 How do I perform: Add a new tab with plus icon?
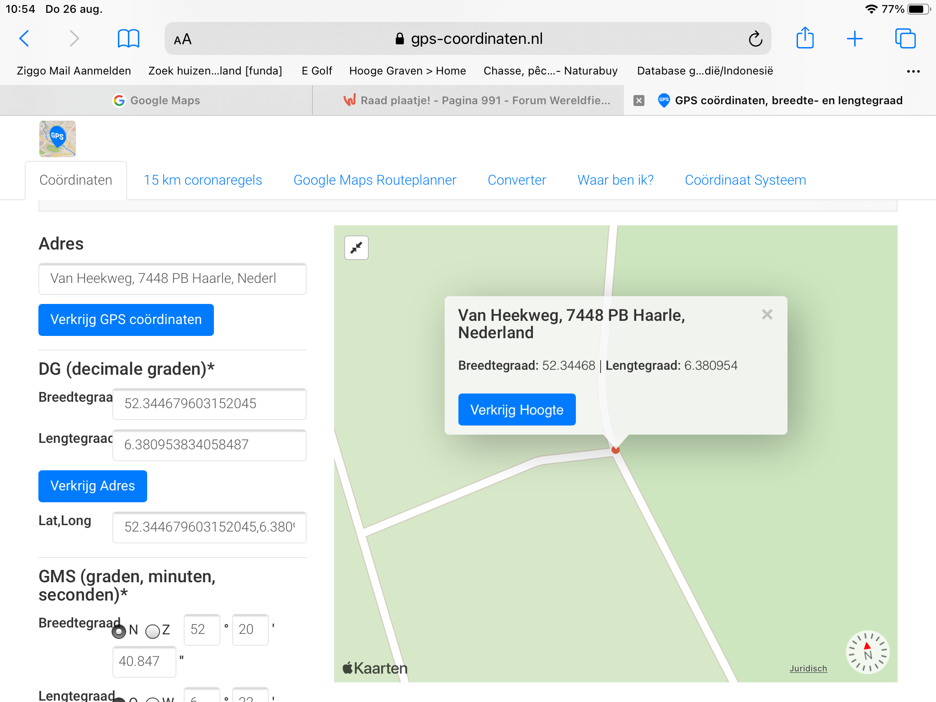[x=854, y=38]
